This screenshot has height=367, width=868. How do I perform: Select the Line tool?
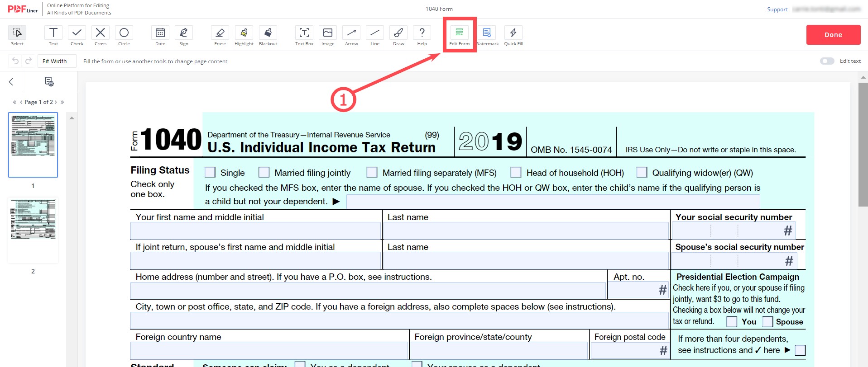pos(375,36)
